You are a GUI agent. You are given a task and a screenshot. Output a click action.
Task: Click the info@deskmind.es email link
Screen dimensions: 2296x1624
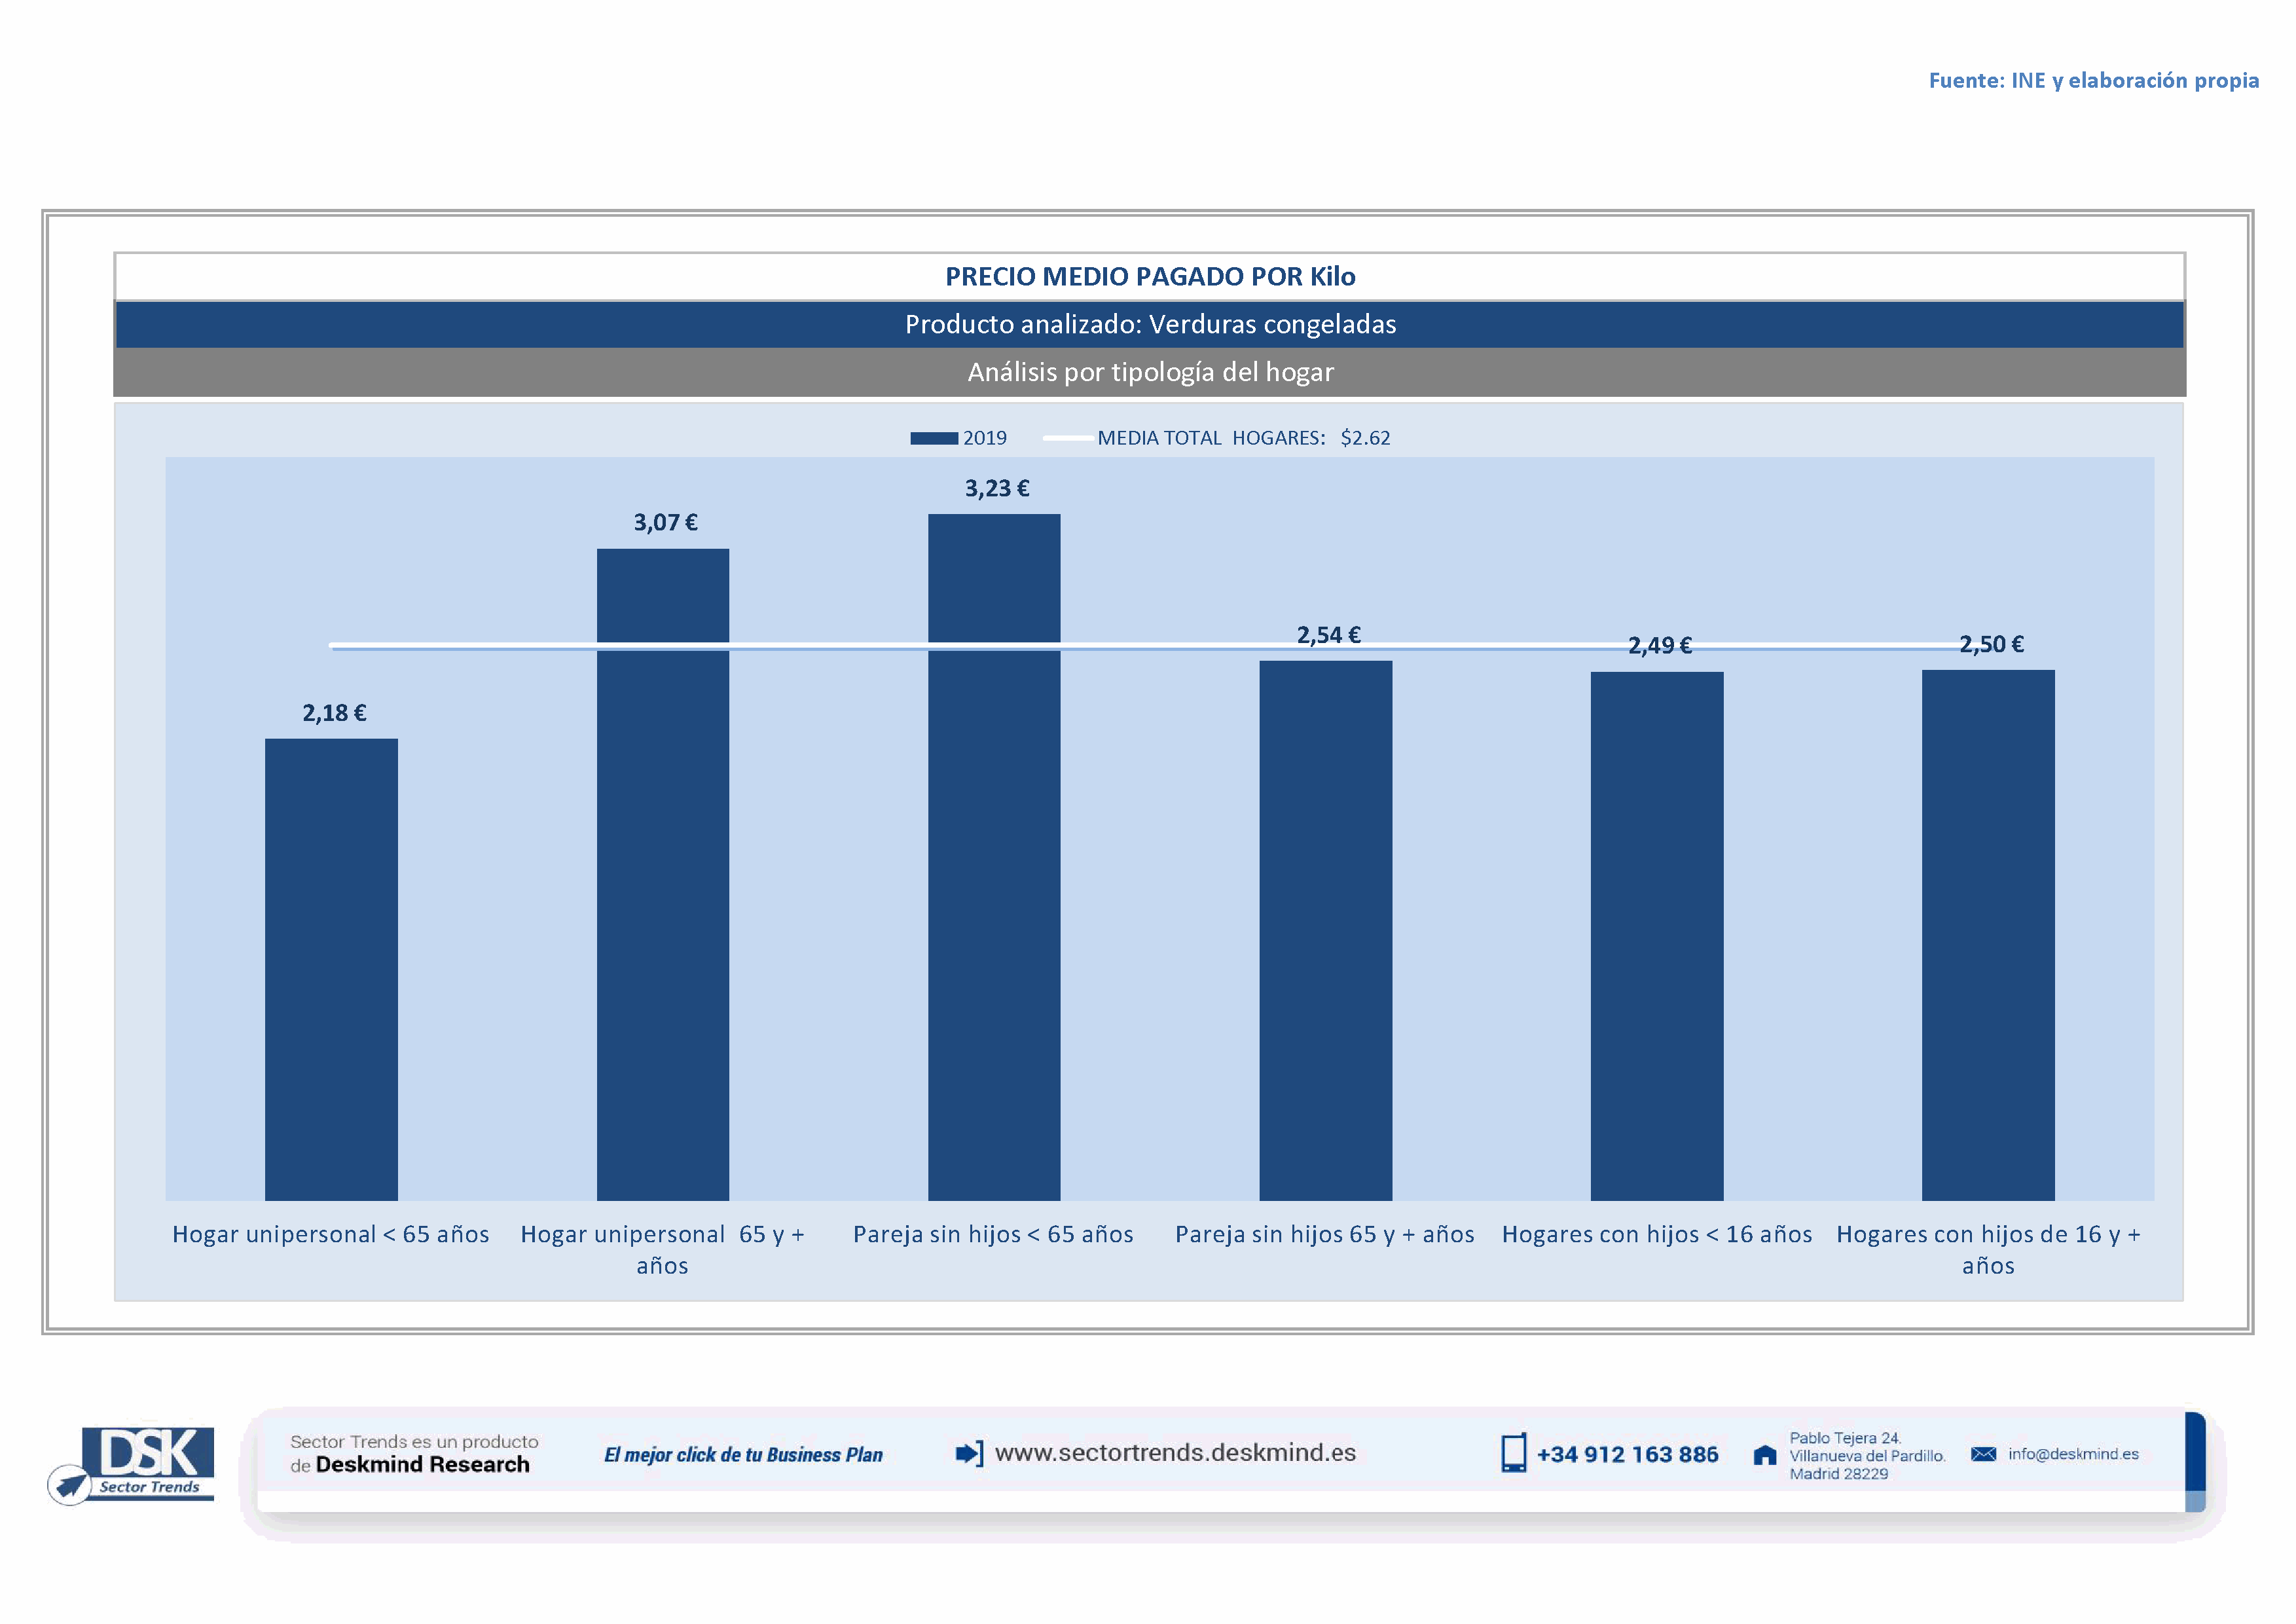(2073, 1454)
